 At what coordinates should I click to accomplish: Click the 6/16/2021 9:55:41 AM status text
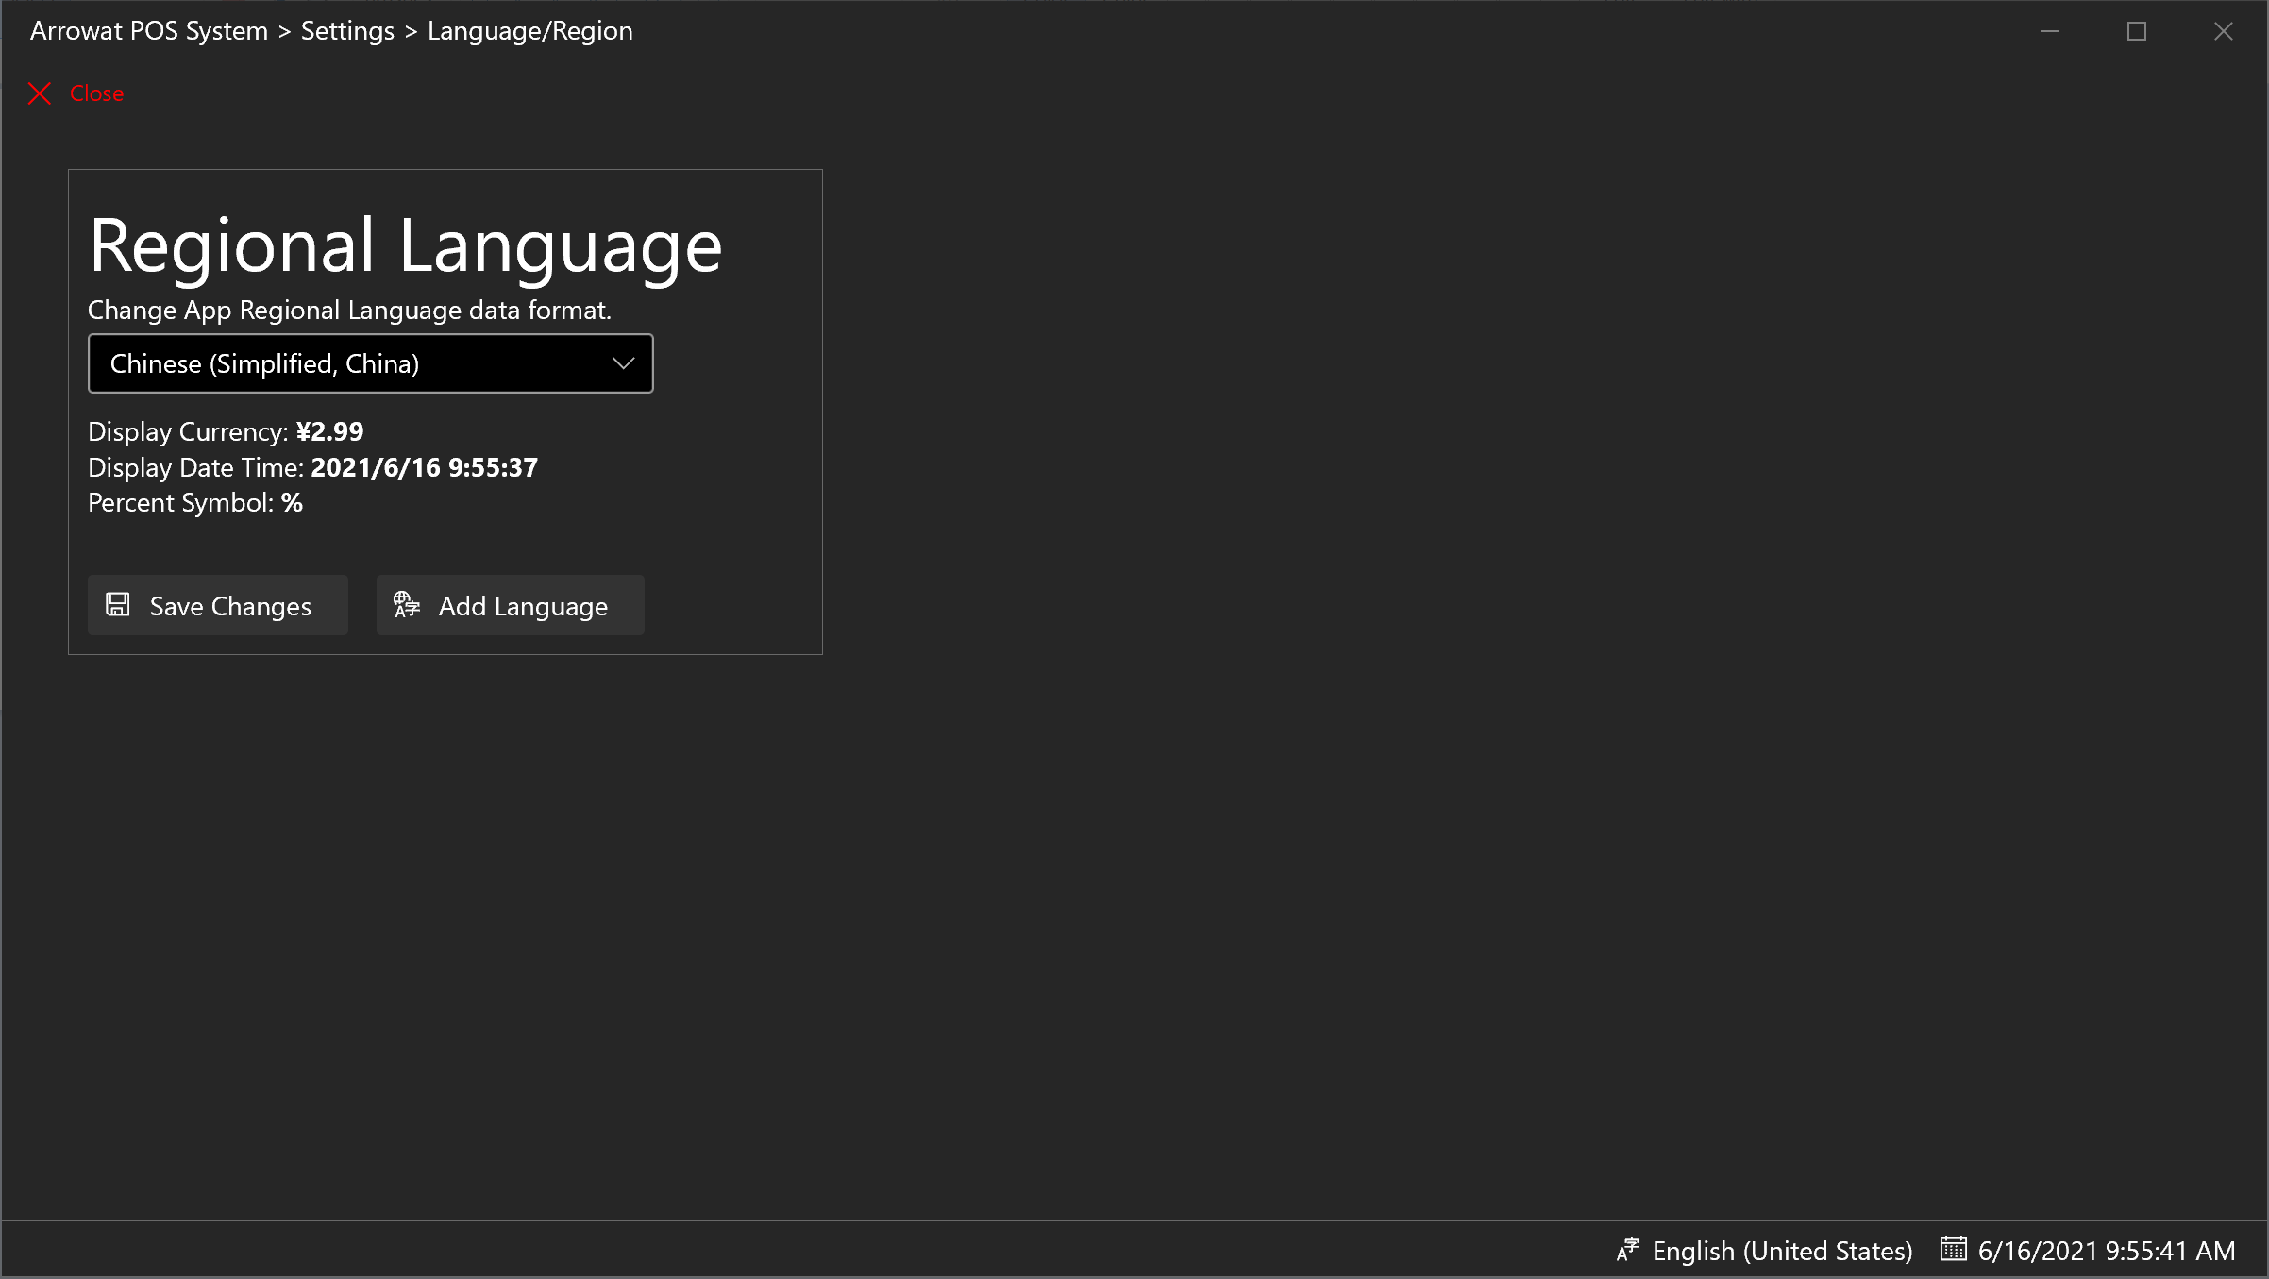click(2107, 1251)
